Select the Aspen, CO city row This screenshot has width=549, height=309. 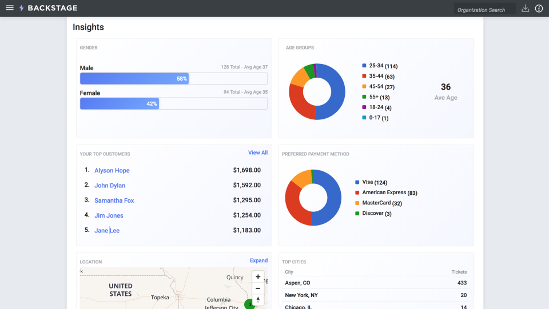tap(376, 283)
